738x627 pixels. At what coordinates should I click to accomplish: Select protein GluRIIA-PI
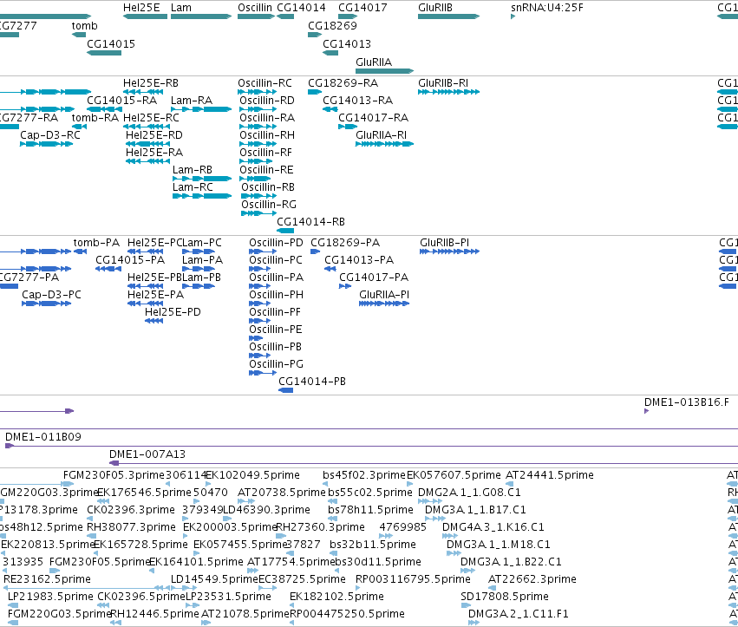click(x=384, y=304)
